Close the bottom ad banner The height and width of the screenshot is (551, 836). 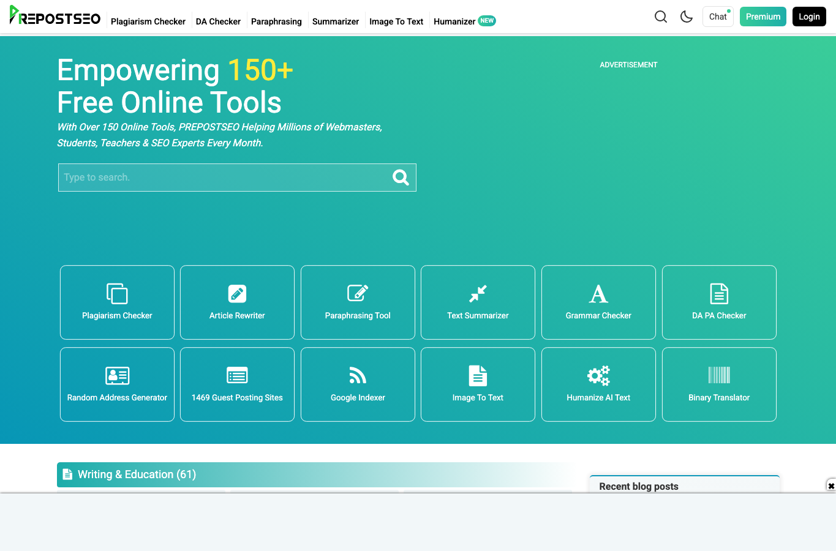pos(831,485)
